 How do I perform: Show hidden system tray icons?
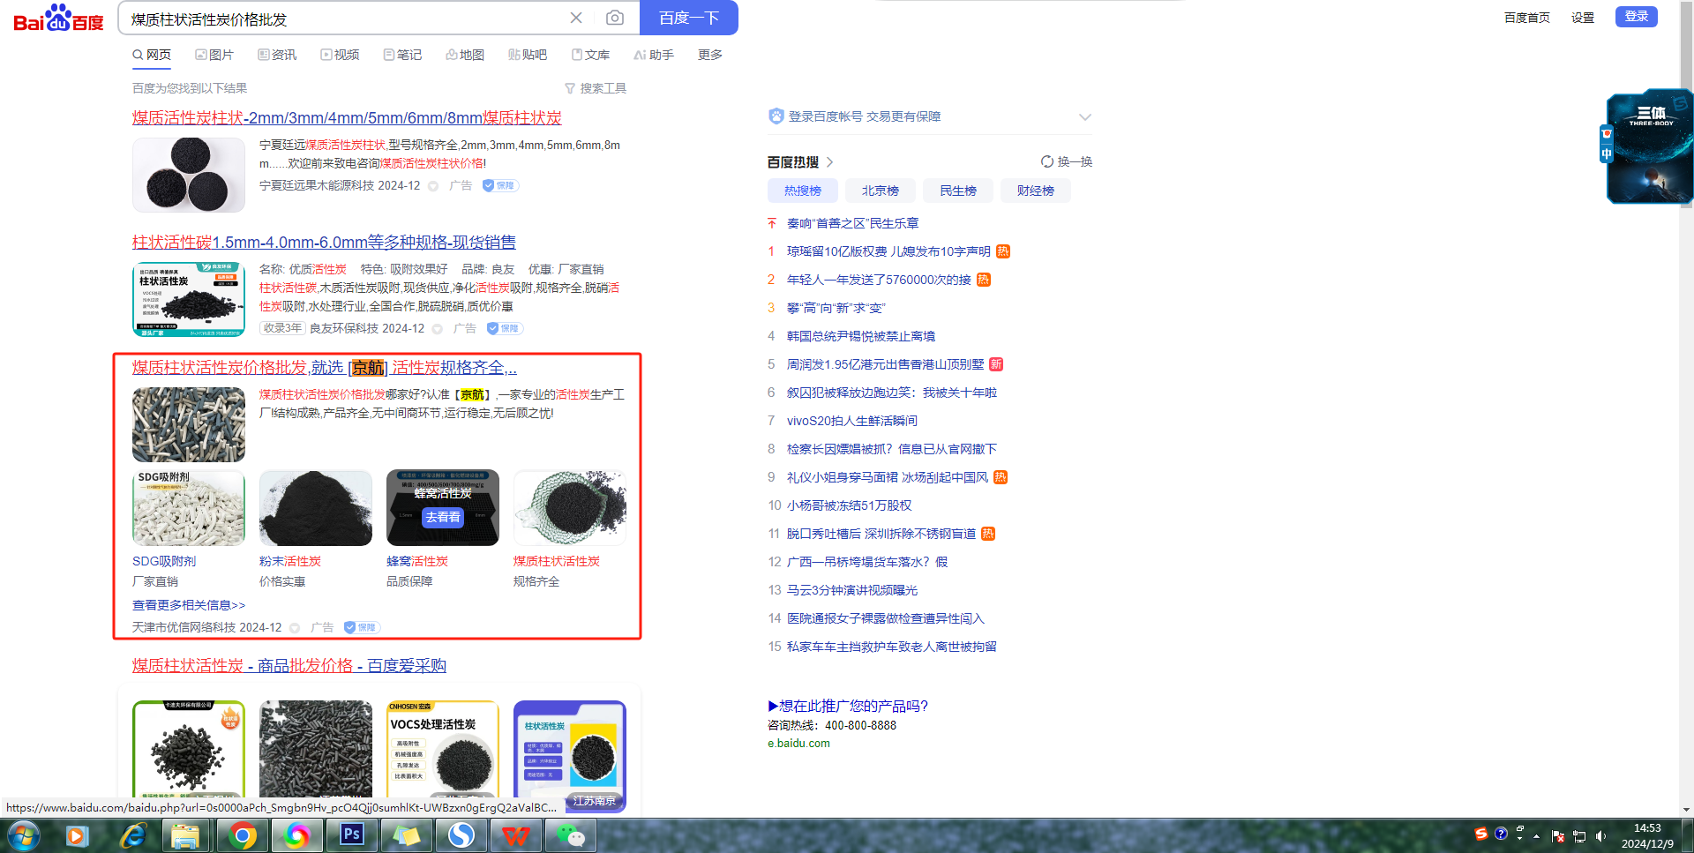[1536, 836]
